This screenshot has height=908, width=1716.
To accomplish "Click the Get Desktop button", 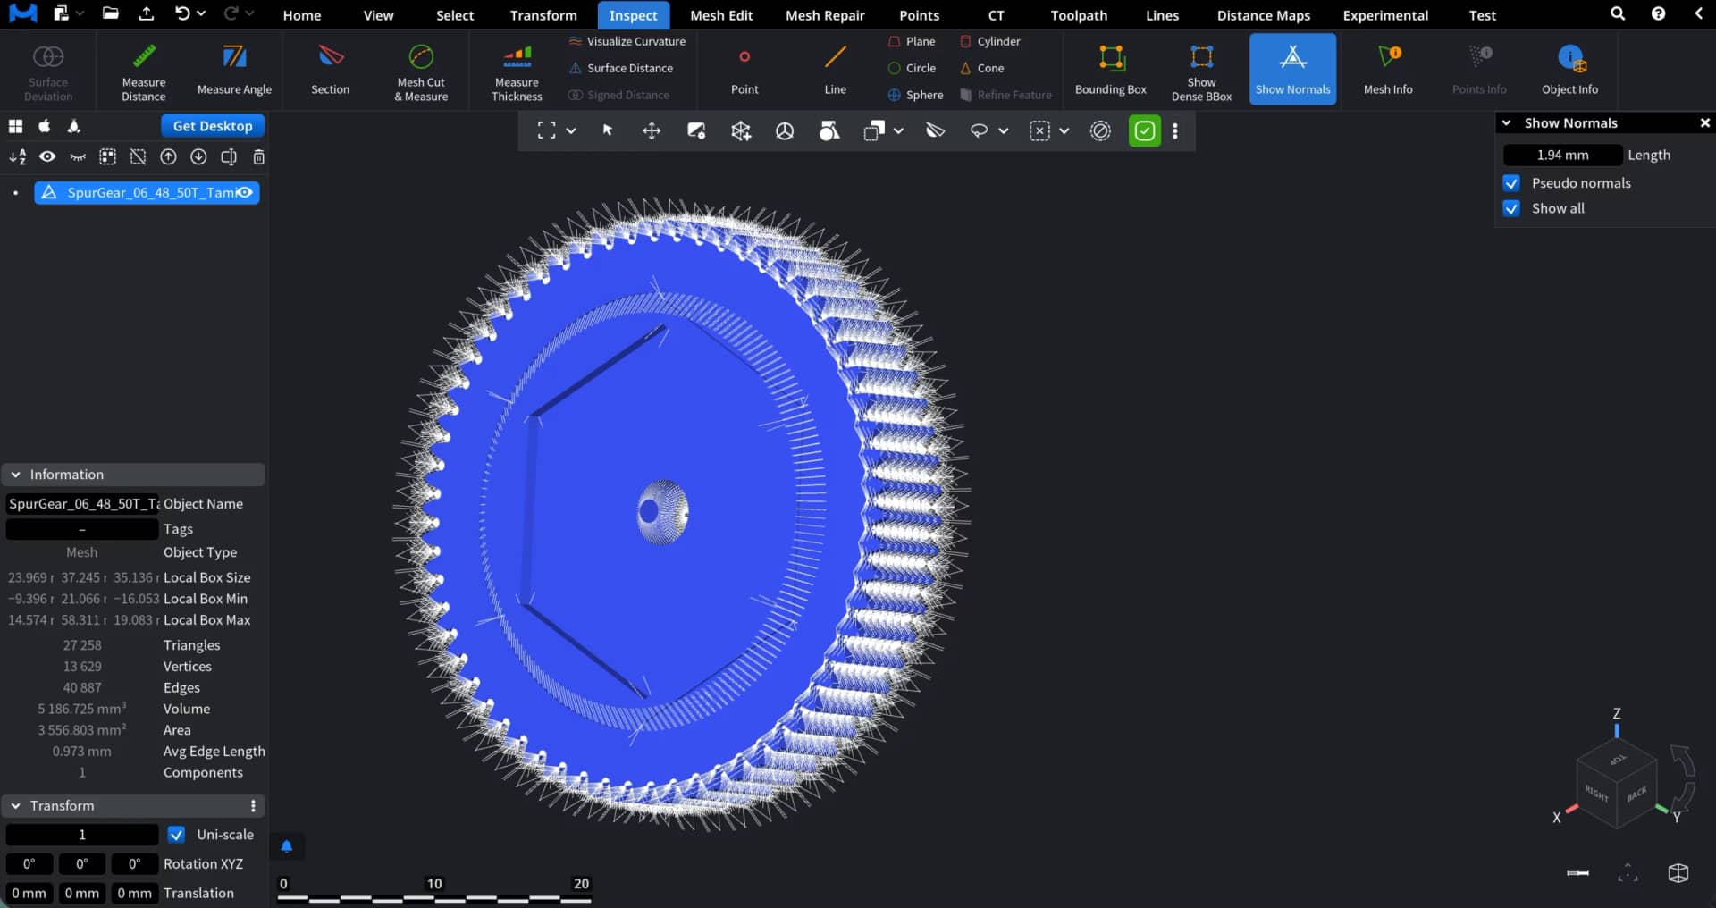I will 213,126.
